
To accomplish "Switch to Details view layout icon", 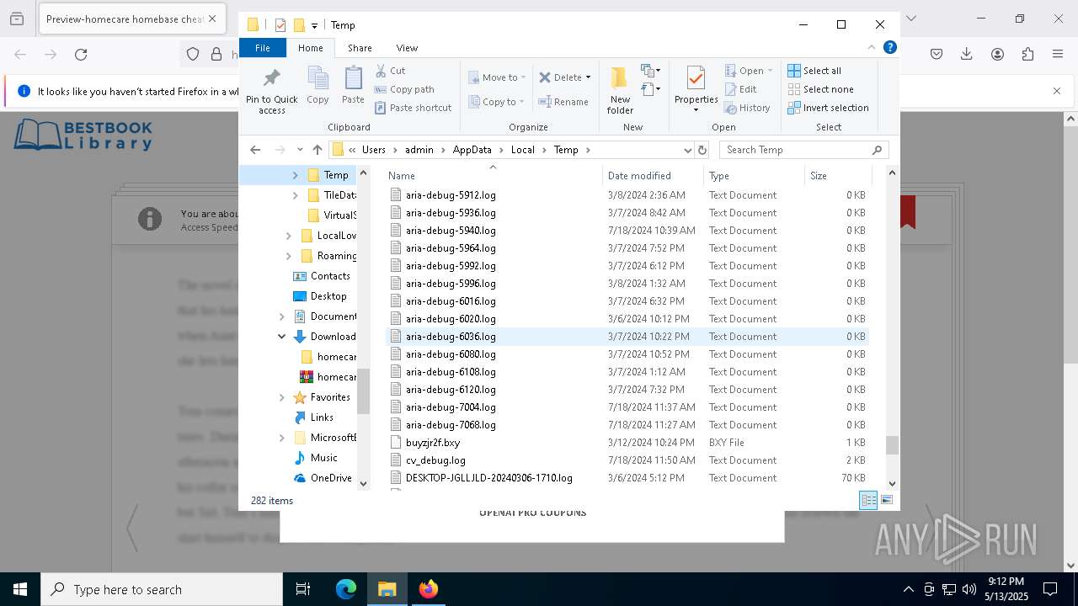I will click(868, 500).
